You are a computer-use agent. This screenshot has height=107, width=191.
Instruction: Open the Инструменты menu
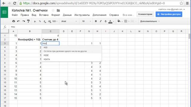[x=82, y=15]
